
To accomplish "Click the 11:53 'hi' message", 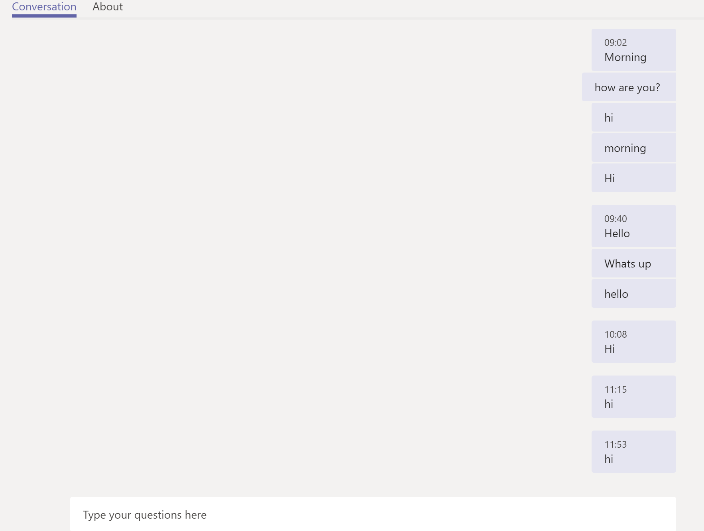I will (634, 452).
